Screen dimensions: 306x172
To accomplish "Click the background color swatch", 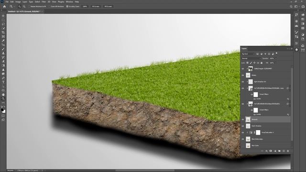I will click(4, 111).
